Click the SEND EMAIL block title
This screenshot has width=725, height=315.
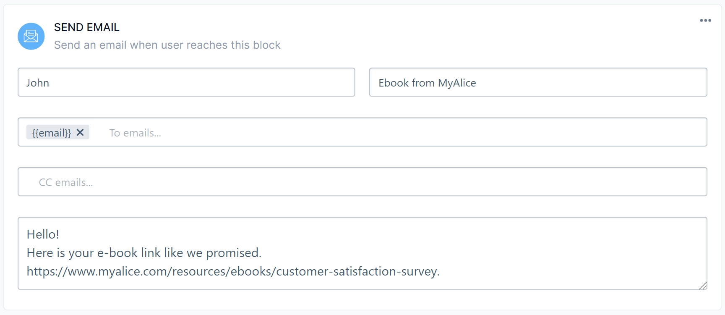tap(87, 27)
